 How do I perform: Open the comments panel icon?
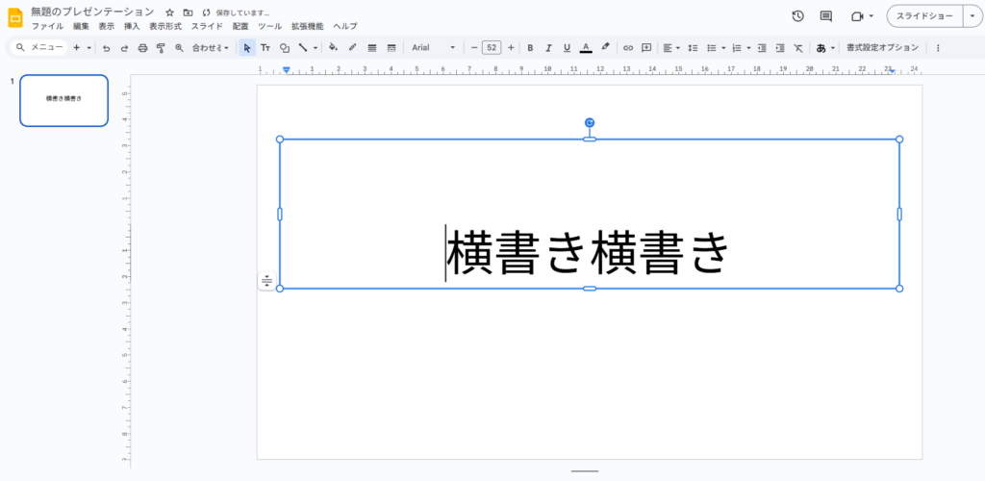coord(825,16)
